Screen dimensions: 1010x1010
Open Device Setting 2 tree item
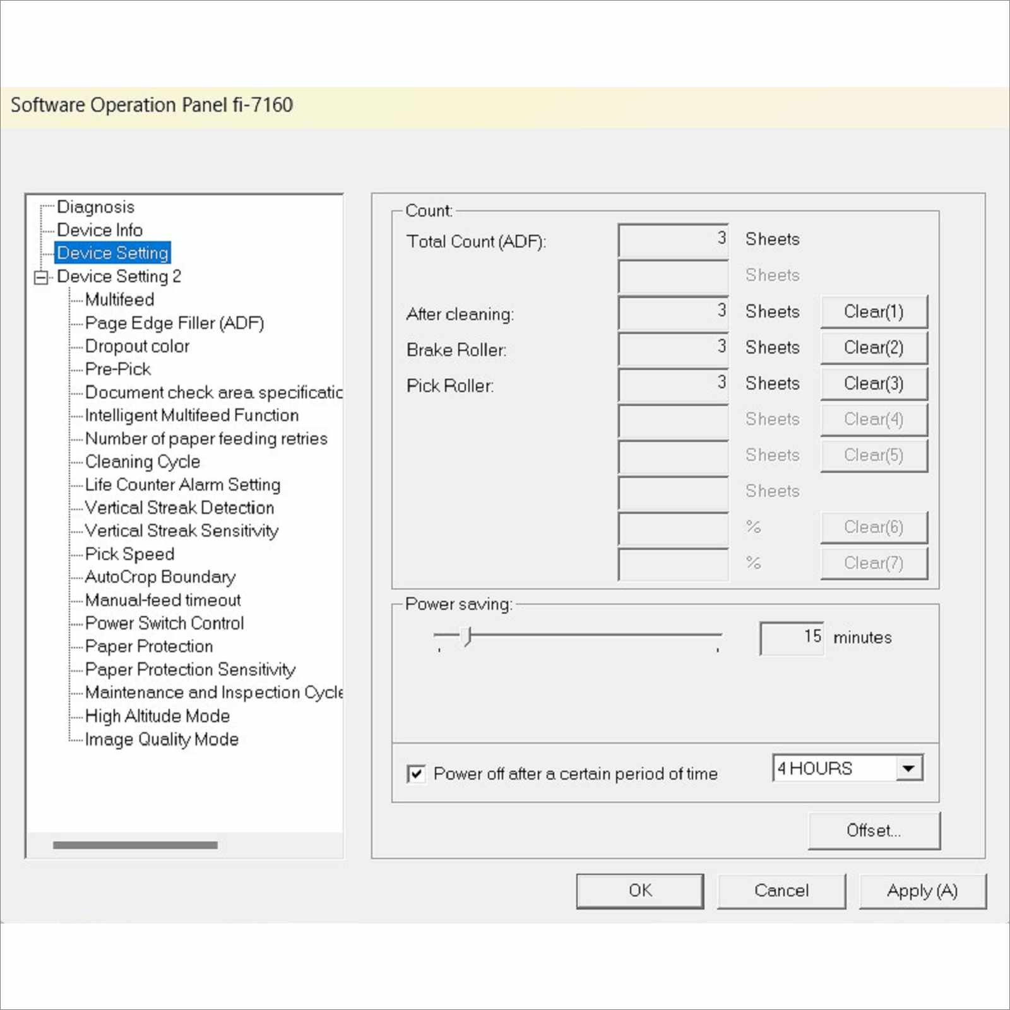pos(119,276)
